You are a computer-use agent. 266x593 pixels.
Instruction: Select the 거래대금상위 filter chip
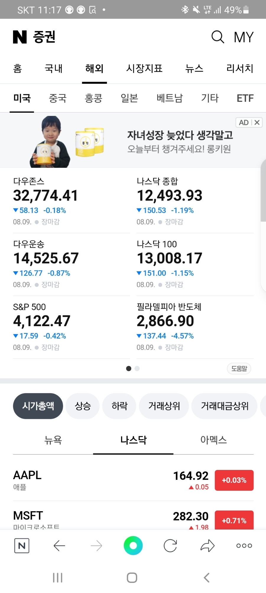tap(225, 406)
